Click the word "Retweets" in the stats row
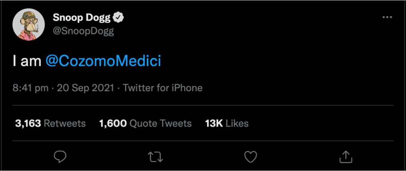Image resolution: width=406 pixels, height=171 pixels. pyautogui.click(x=65, y=123)
